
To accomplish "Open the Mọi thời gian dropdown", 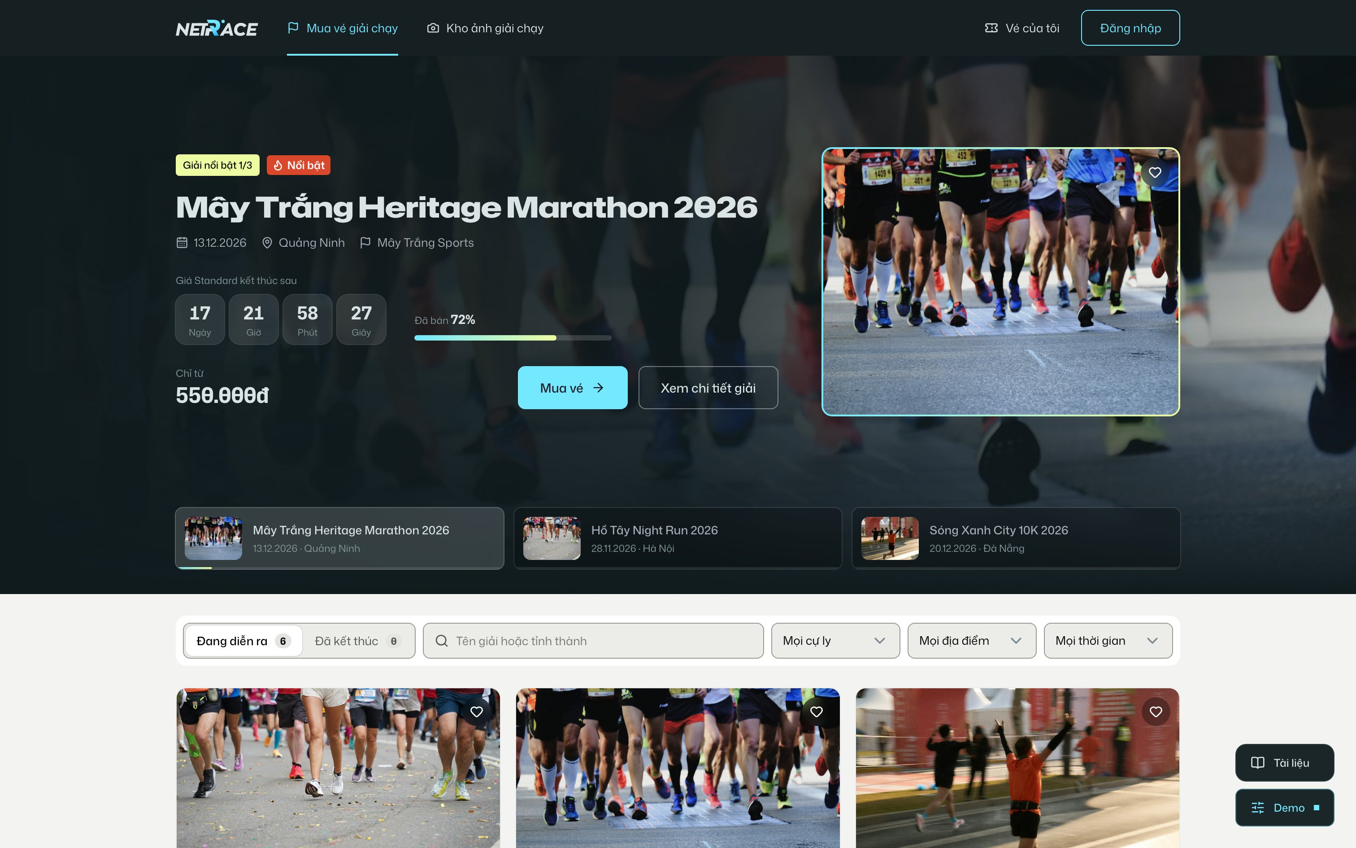I will tap(1108, 641).
